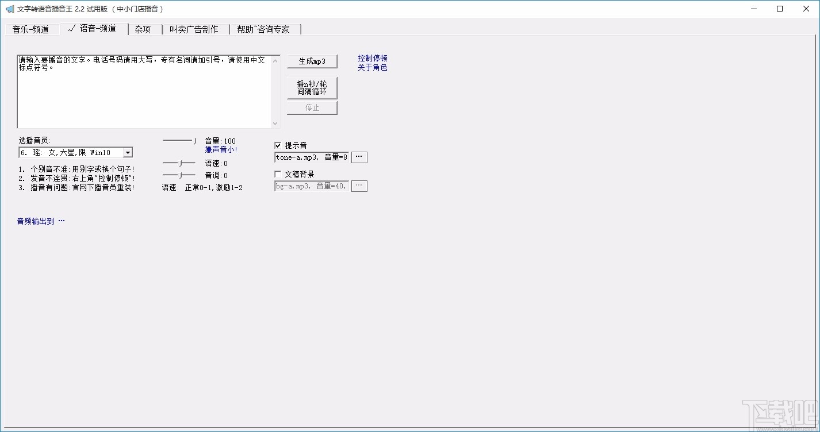Click the 关于角色 about roles link

(x=372, y=67)
